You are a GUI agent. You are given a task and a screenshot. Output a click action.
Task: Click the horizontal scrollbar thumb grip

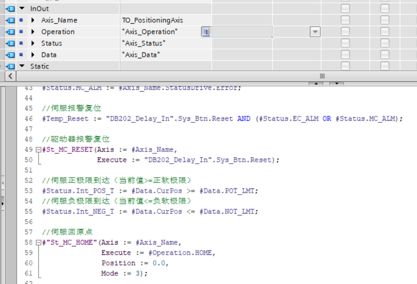click(322, 76)
